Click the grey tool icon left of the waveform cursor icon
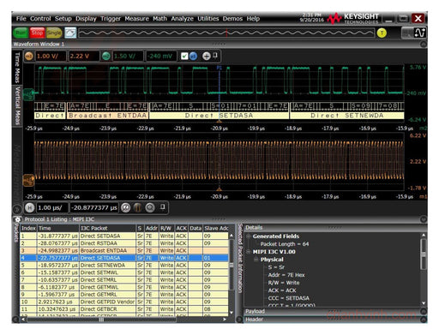The image size is (439, 335). pos(407,33)
